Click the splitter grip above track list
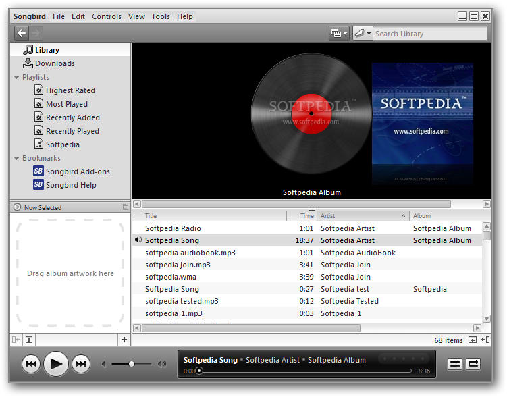This screenshot has height=397, width=507. 312,209
